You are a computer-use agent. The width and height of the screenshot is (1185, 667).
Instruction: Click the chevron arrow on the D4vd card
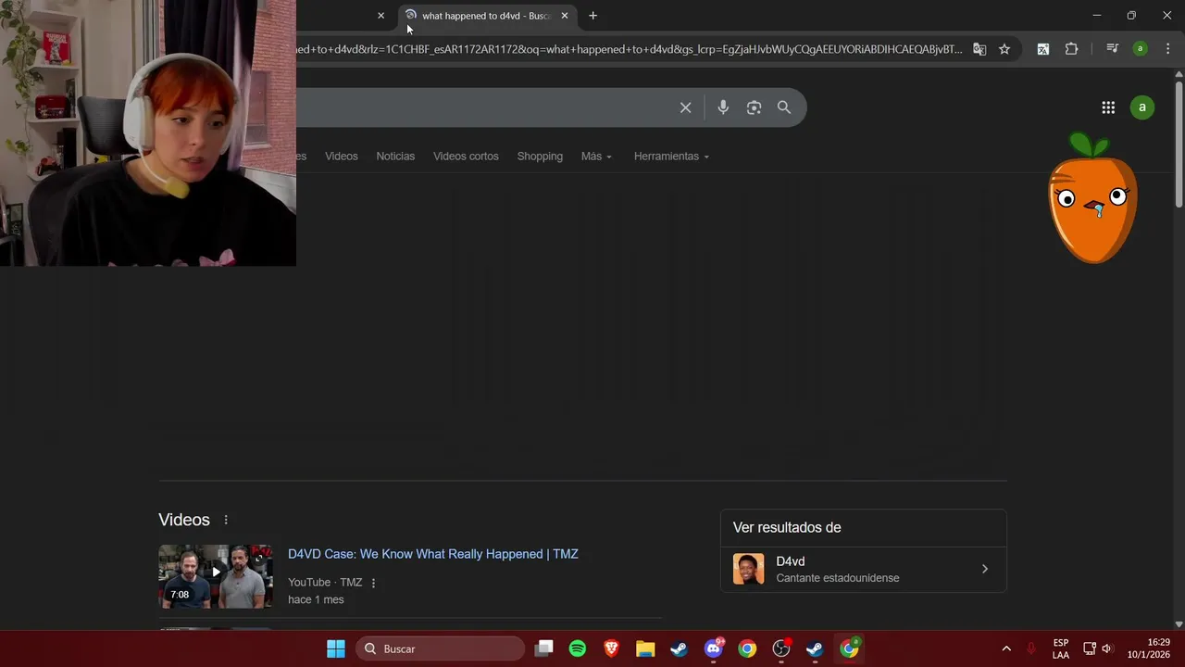tap(984, 569)
